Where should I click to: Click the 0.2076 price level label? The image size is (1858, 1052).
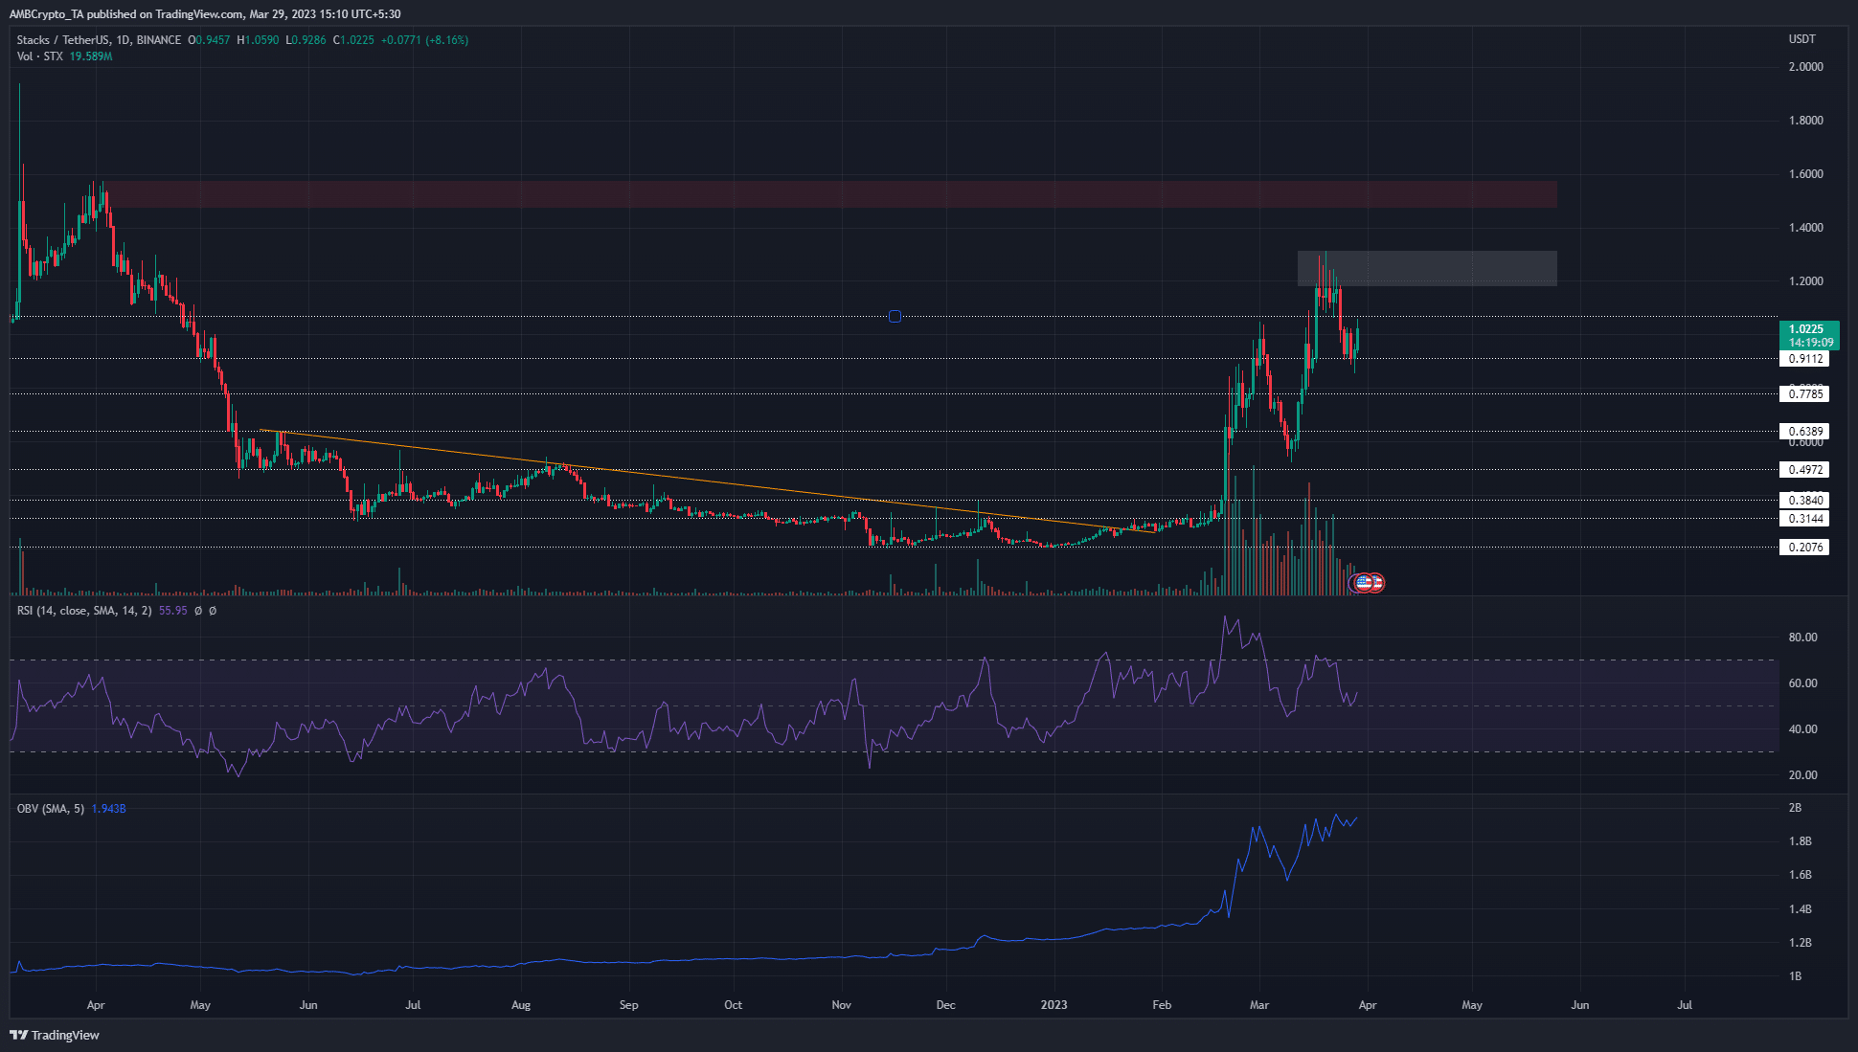coord(1805,548)
